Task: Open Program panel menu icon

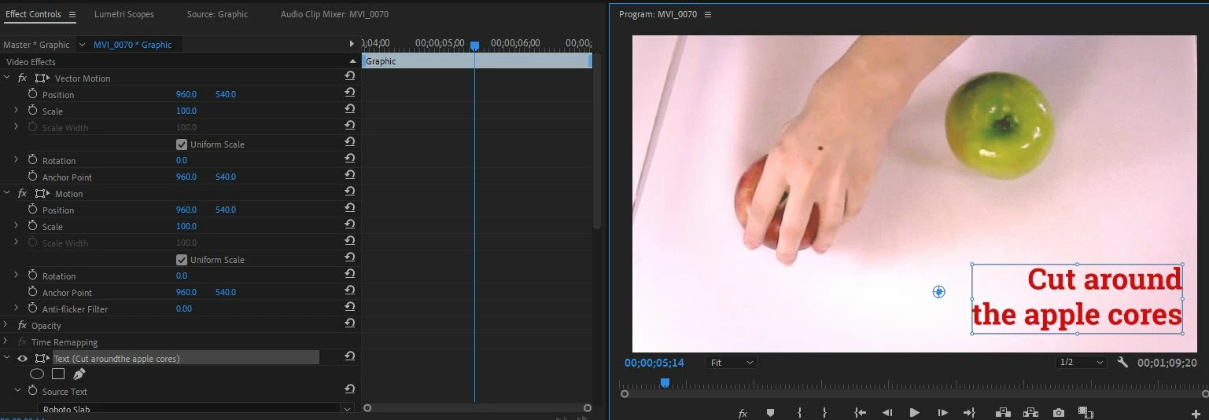Action: tap(708, 14)
